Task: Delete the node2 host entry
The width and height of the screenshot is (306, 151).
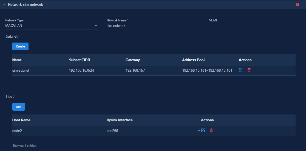Action: tap(211, 130)
